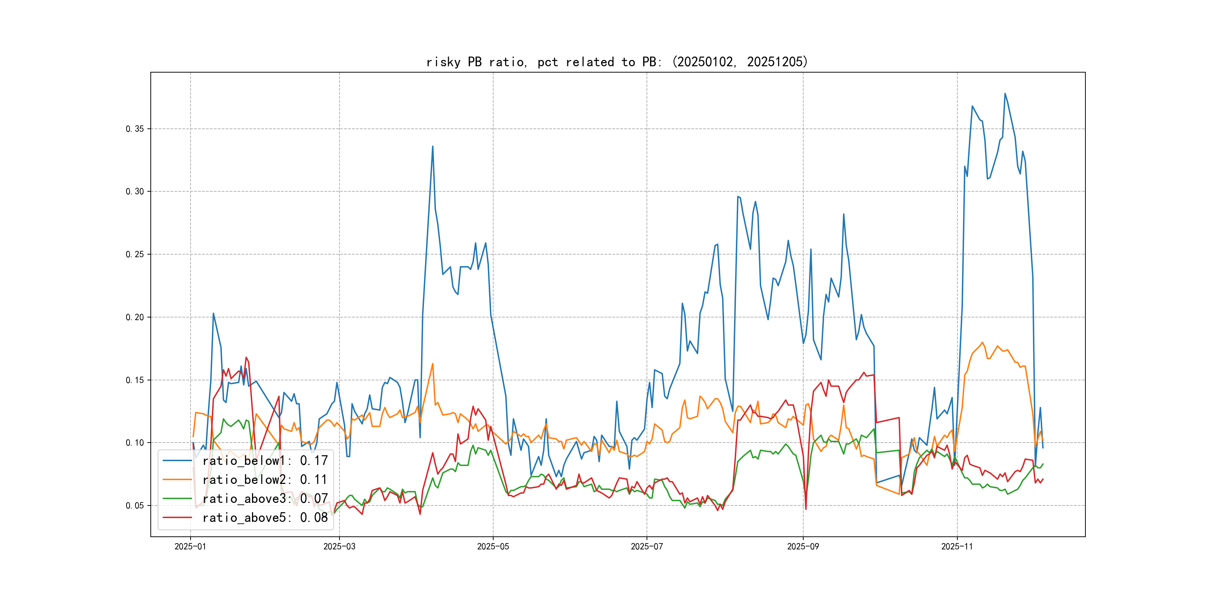Click the chart title text

coord(617,62)
